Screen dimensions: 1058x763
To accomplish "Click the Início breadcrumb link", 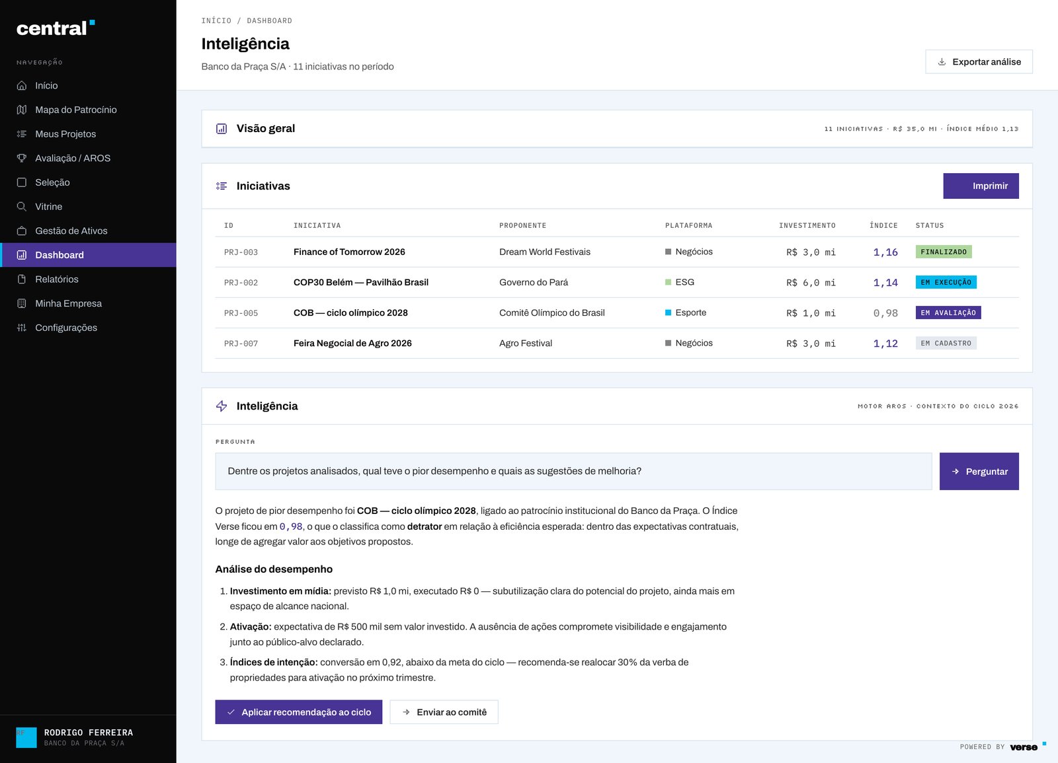I will click(x=216, y=21).
